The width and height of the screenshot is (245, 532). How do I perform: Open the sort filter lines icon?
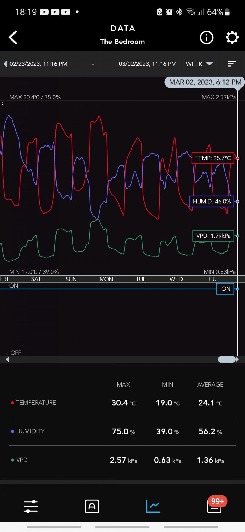[x=232, y=64]
